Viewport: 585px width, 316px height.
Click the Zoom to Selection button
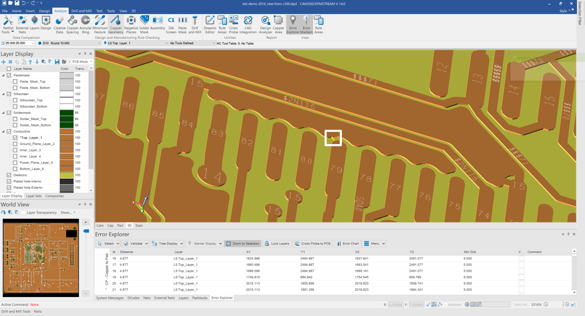tap(243, 244)
